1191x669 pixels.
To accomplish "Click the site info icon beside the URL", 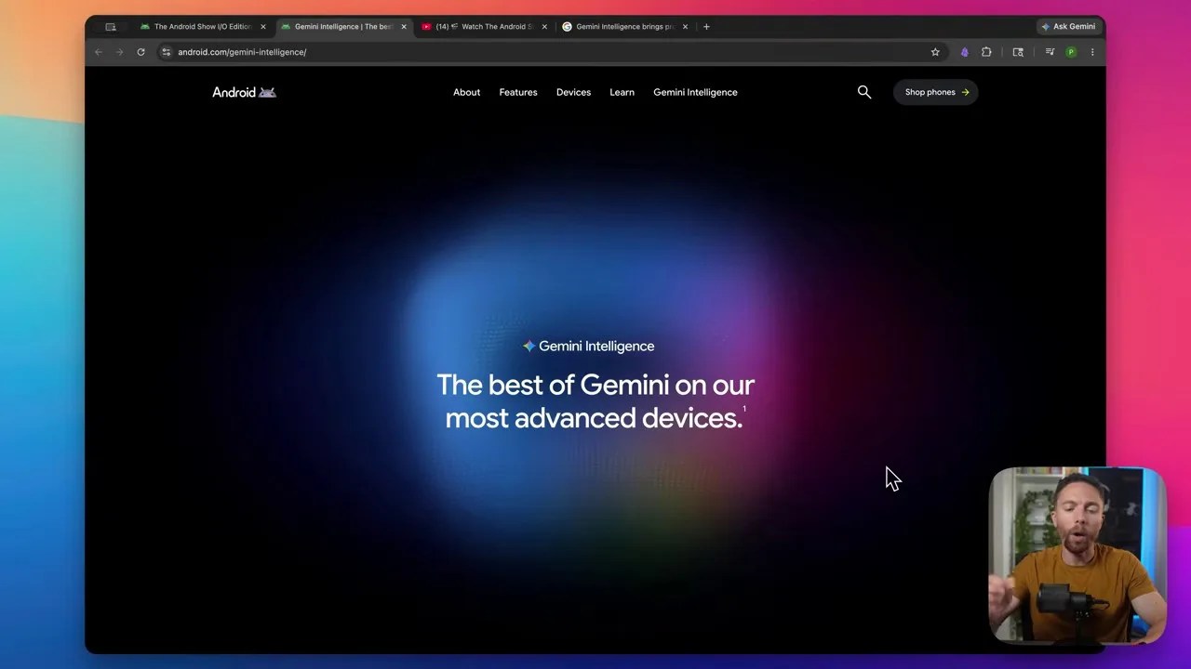I will click(x=166, y=52).
